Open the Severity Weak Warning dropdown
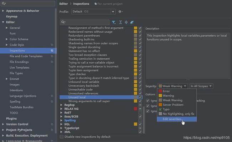232x142 pixels. click(172, 86)
